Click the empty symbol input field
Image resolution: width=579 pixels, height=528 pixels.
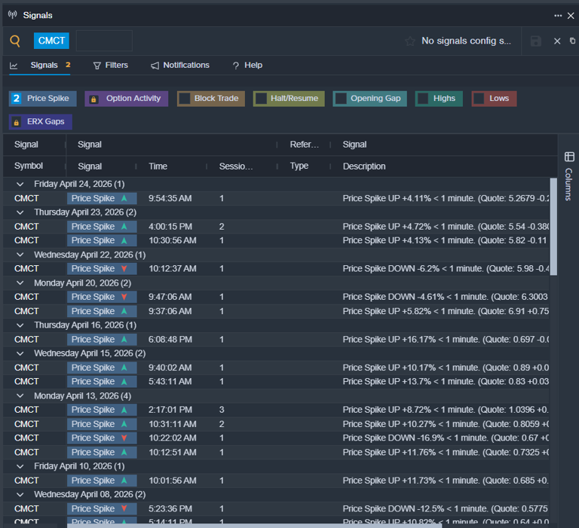click(104, 41)
